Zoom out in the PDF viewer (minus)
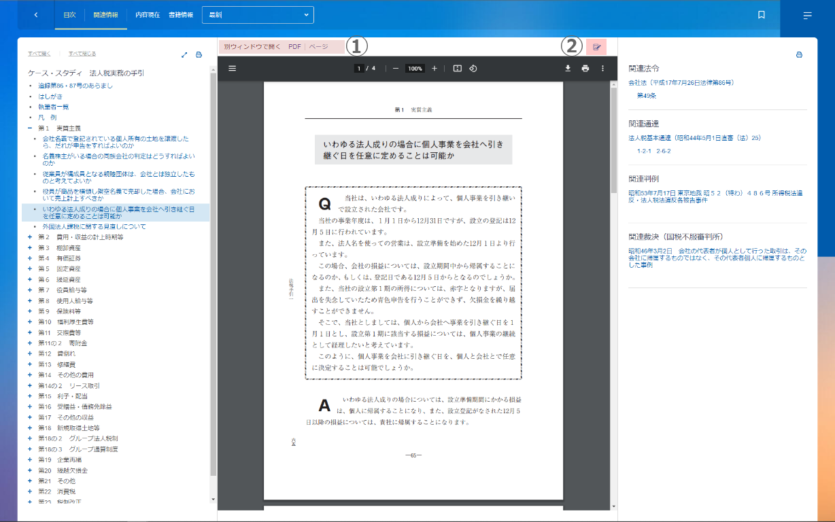The height and width of the screenshot is (522, 835). point(395,68)
